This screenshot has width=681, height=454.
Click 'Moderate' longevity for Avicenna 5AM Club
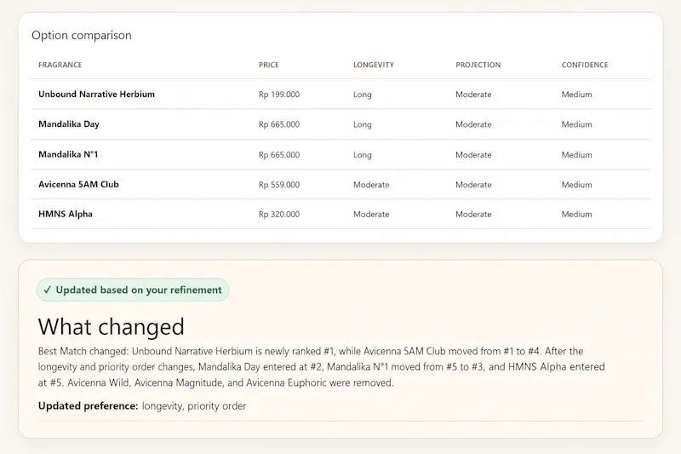(x=371, y=185)
